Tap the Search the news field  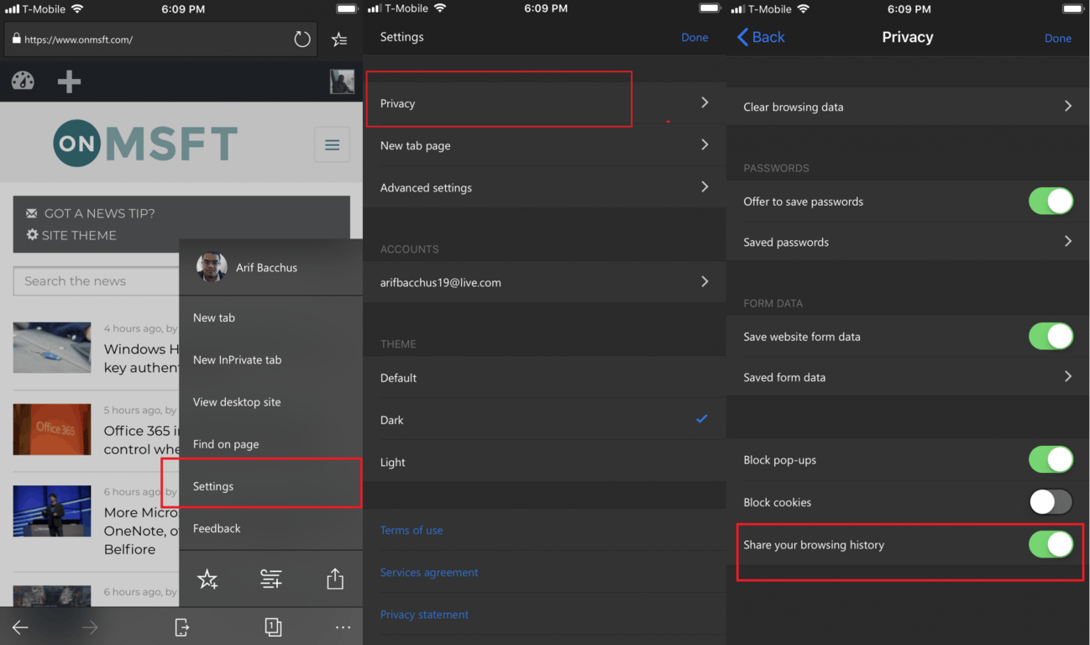pyautogui.click(x=97, y=281)
